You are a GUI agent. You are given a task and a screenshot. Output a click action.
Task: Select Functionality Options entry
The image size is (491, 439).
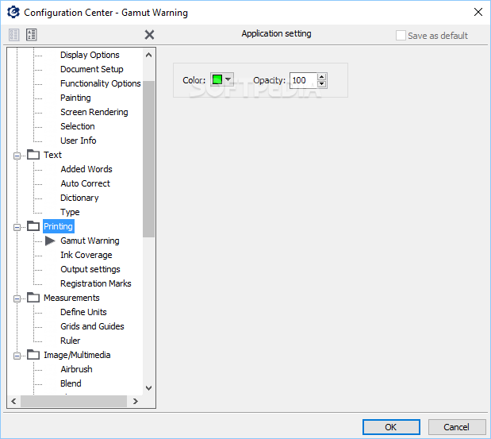pos(101,83)
